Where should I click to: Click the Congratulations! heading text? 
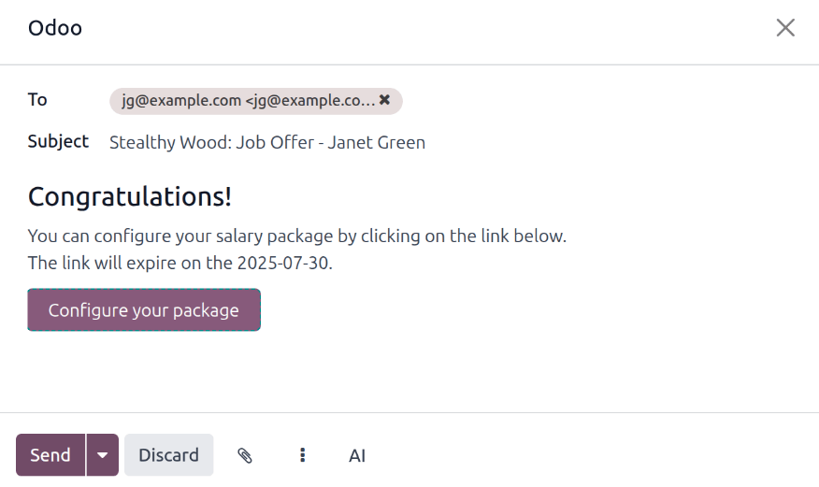(130, 197)
